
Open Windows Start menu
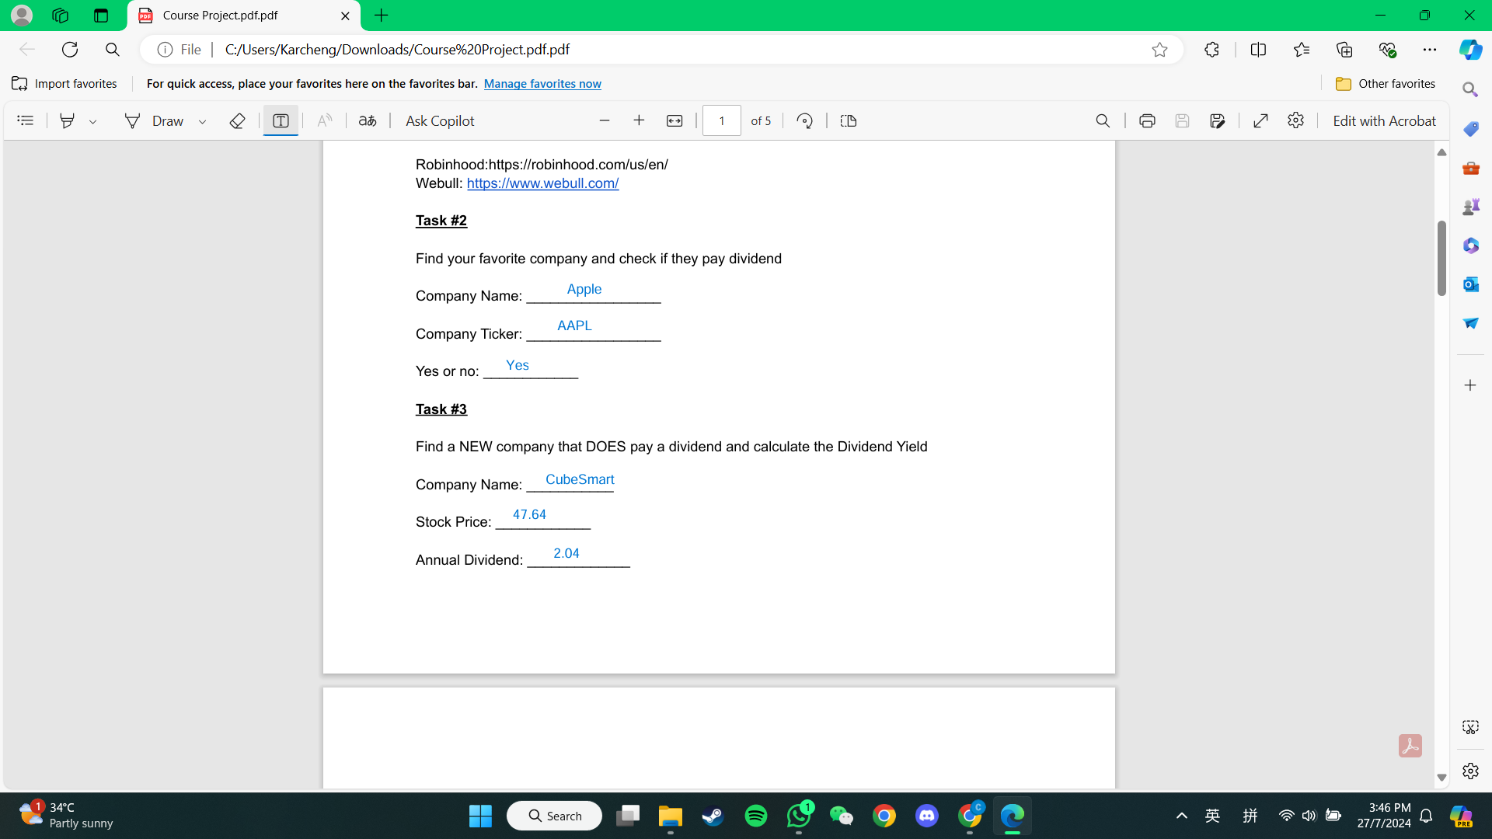pyautogui.click(x=480, y=816)
